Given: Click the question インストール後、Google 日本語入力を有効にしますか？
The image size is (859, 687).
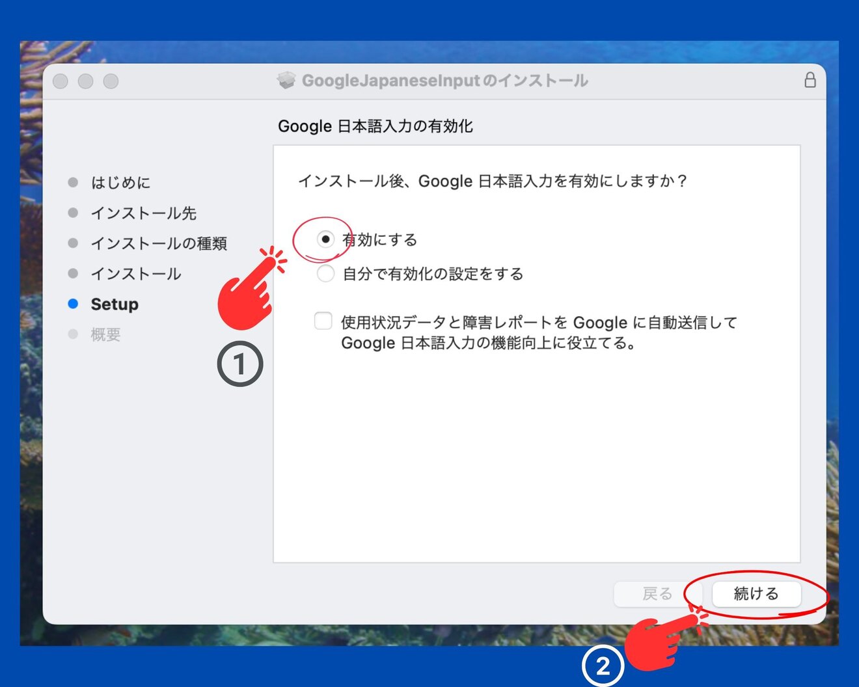Looking at the screenshot, I should (x=493, y=181).
